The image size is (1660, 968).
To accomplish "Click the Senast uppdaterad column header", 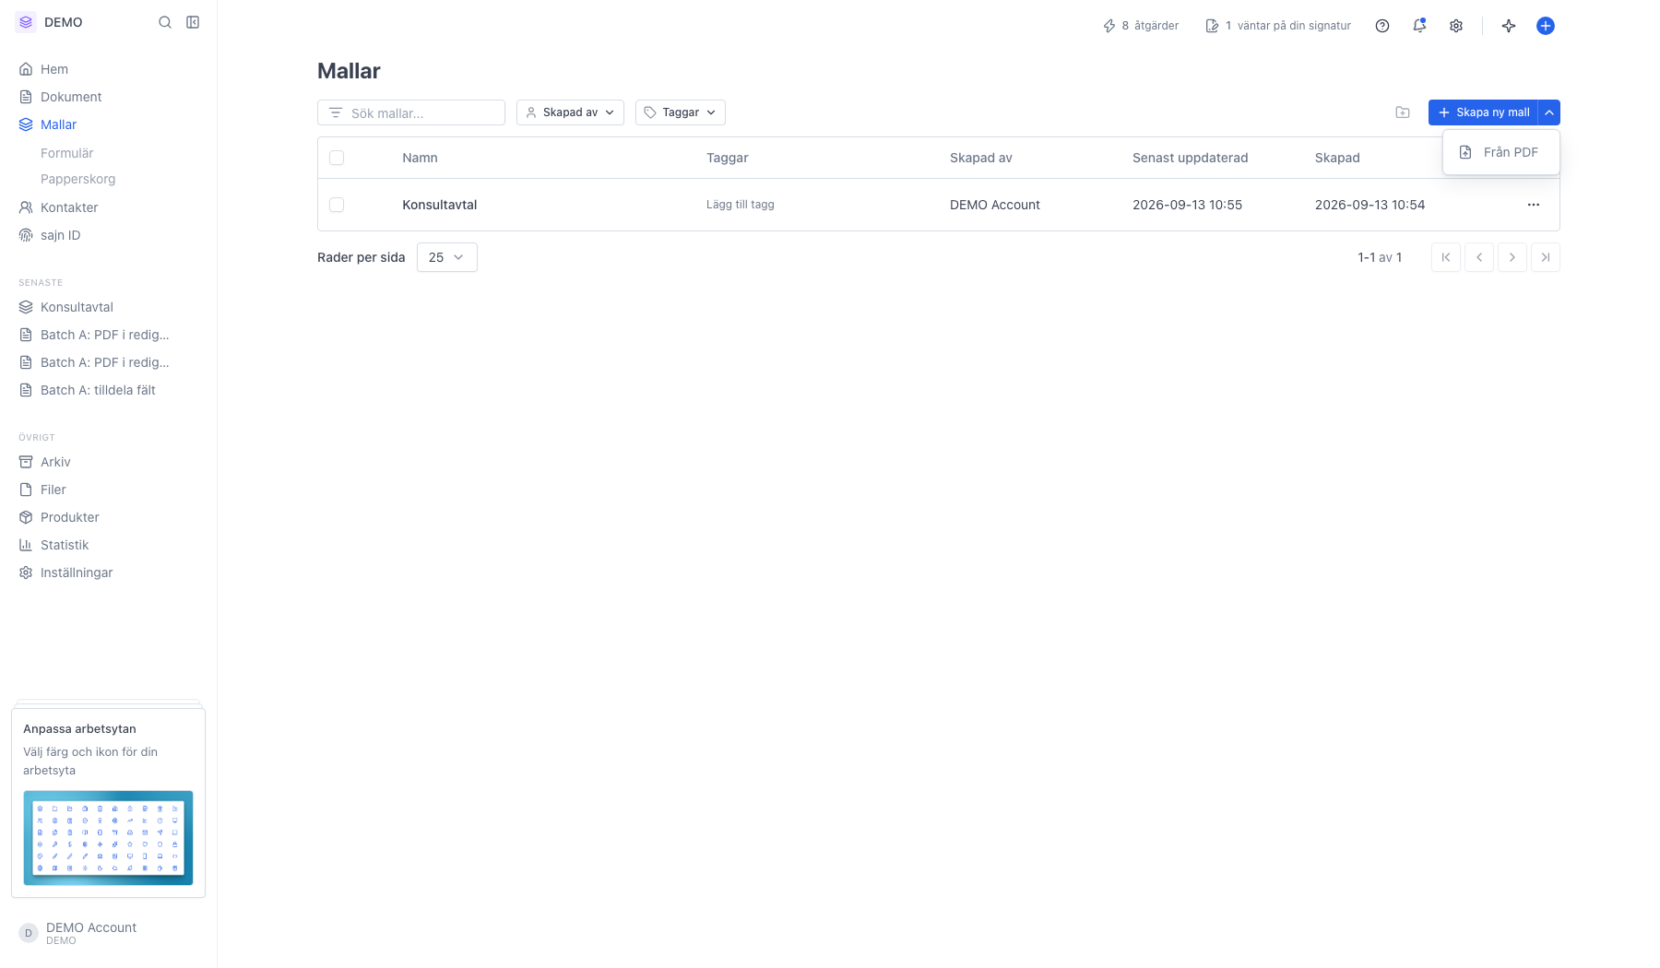I will point(1190,158).
